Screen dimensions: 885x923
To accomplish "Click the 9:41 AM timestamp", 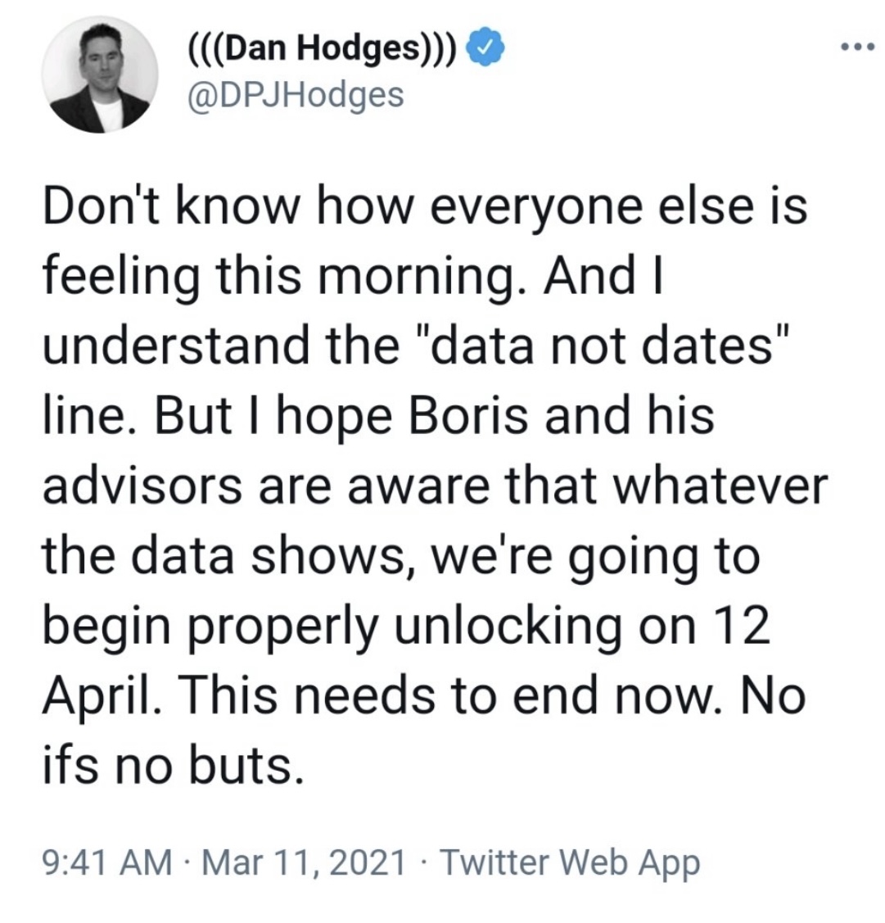I will tap(105, 862).
